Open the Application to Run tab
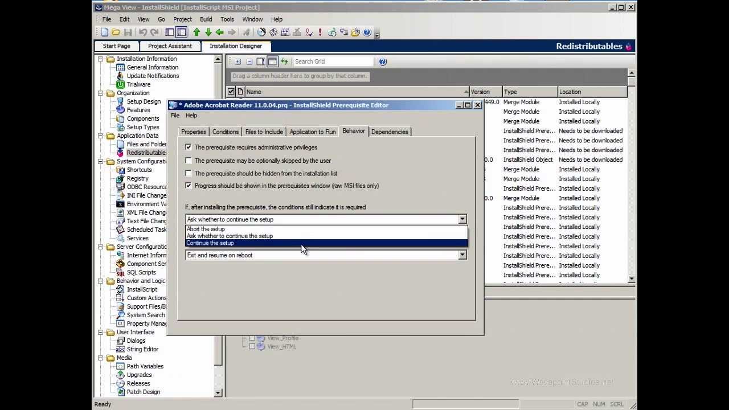Viewport: 729px width, 410px height. pyautogui.click(x=313, y=132)
